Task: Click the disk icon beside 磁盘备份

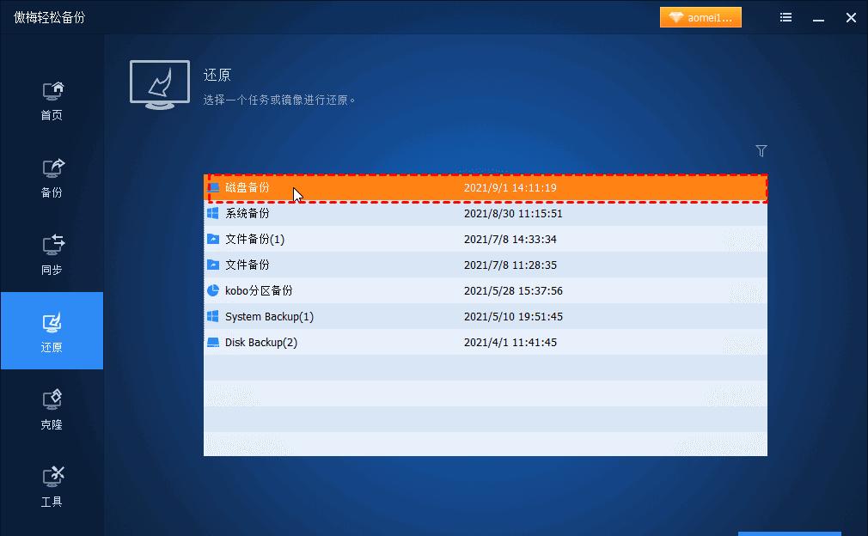Action: pyautogui.click(x=213, y=187)
